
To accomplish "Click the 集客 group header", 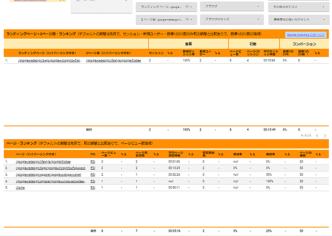I will coord(189,44).
